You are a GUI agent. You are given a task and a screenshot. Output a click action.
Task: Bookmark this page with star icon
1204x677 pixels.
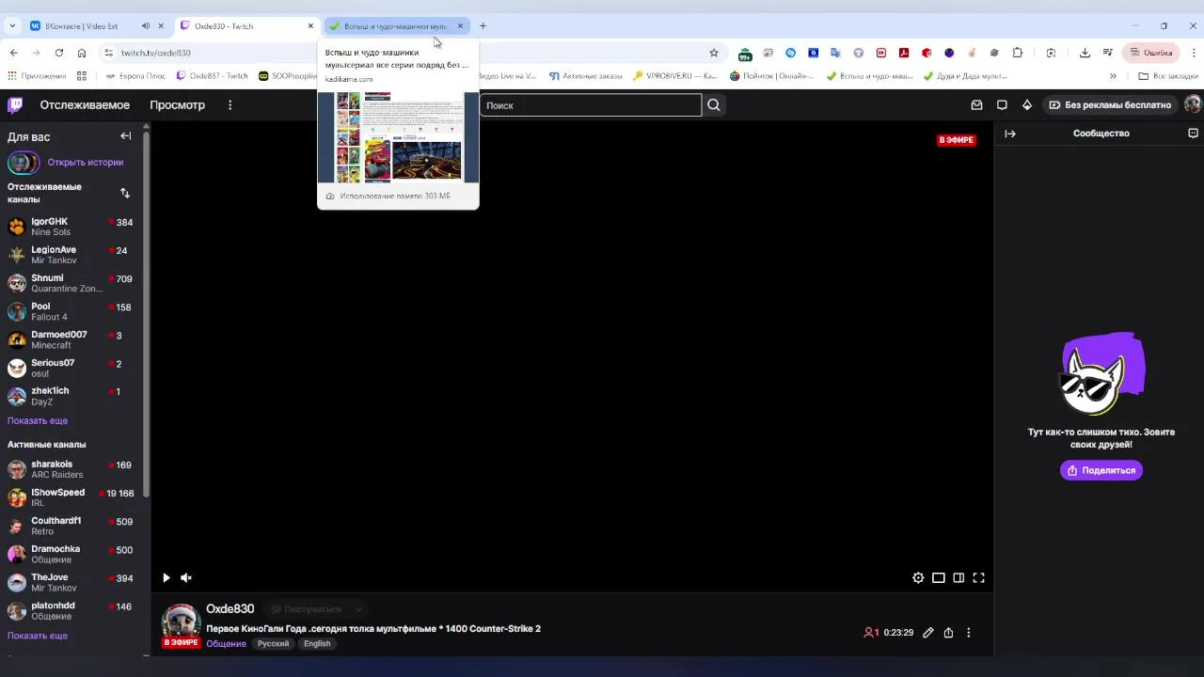714,53
